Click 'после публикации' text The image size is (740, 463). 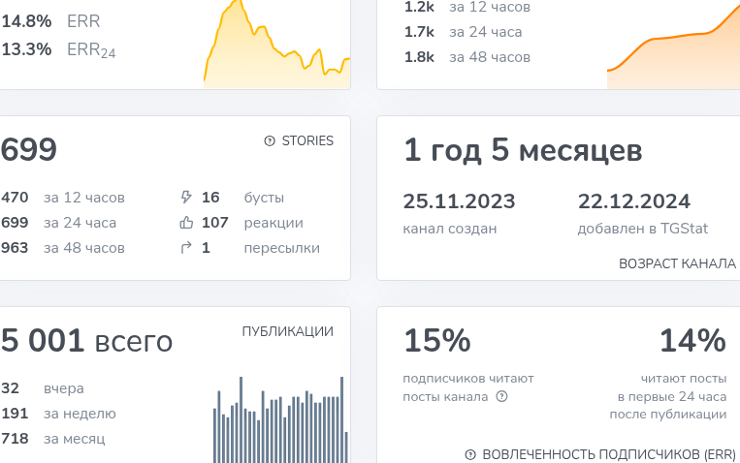[668, 415]
